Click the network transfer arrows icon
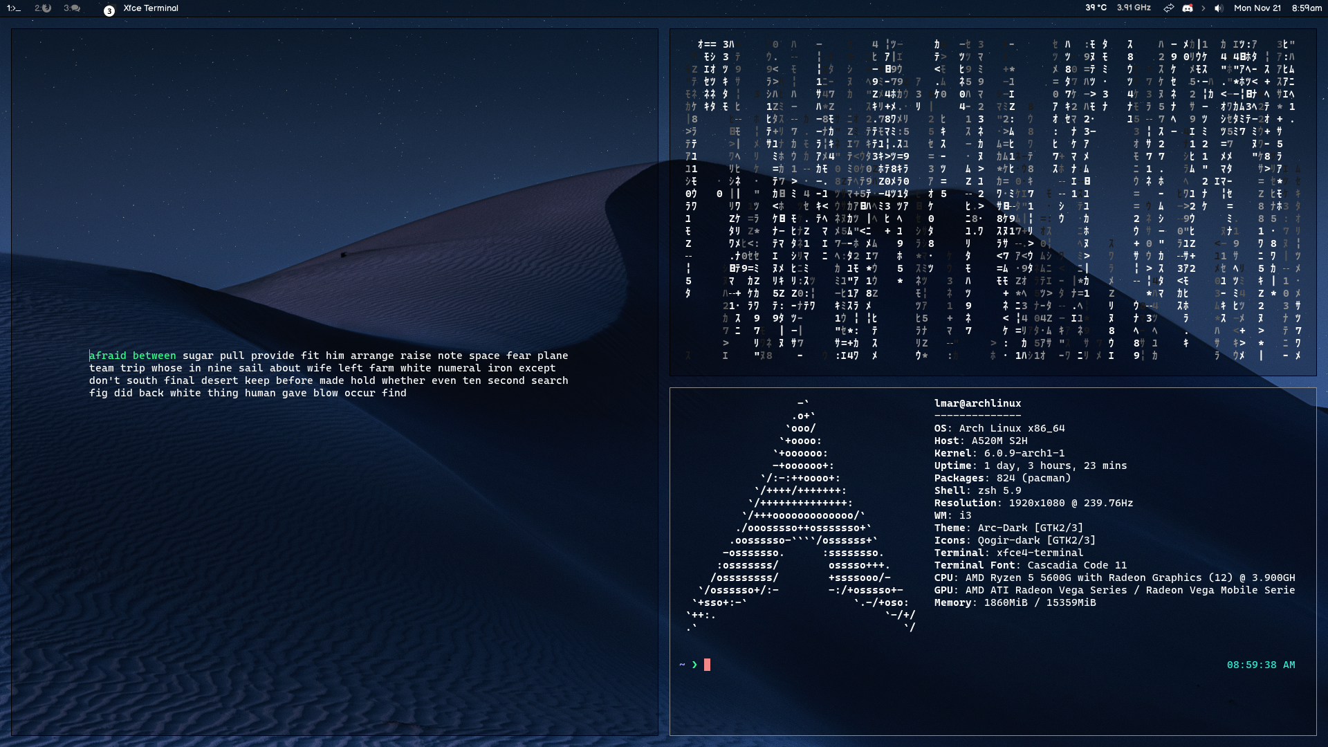Screen dimensions: 1328x747 click(x=1168, y=8)
